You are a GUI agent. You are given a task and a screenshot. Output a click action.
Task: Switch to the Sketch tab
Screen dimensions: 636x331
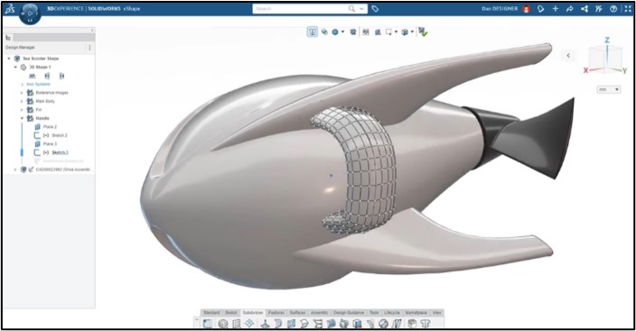[x=231, y=313]
